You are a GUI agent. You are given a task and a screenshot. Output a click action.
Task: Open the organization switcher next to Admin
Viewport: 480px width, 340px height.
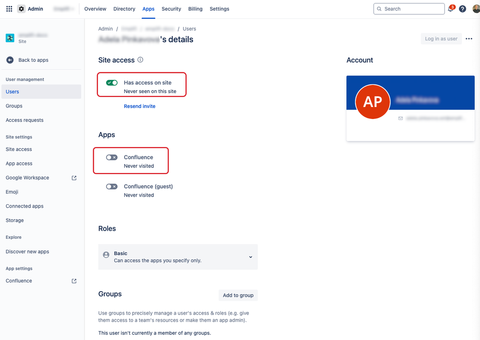[x=64, y=9]
